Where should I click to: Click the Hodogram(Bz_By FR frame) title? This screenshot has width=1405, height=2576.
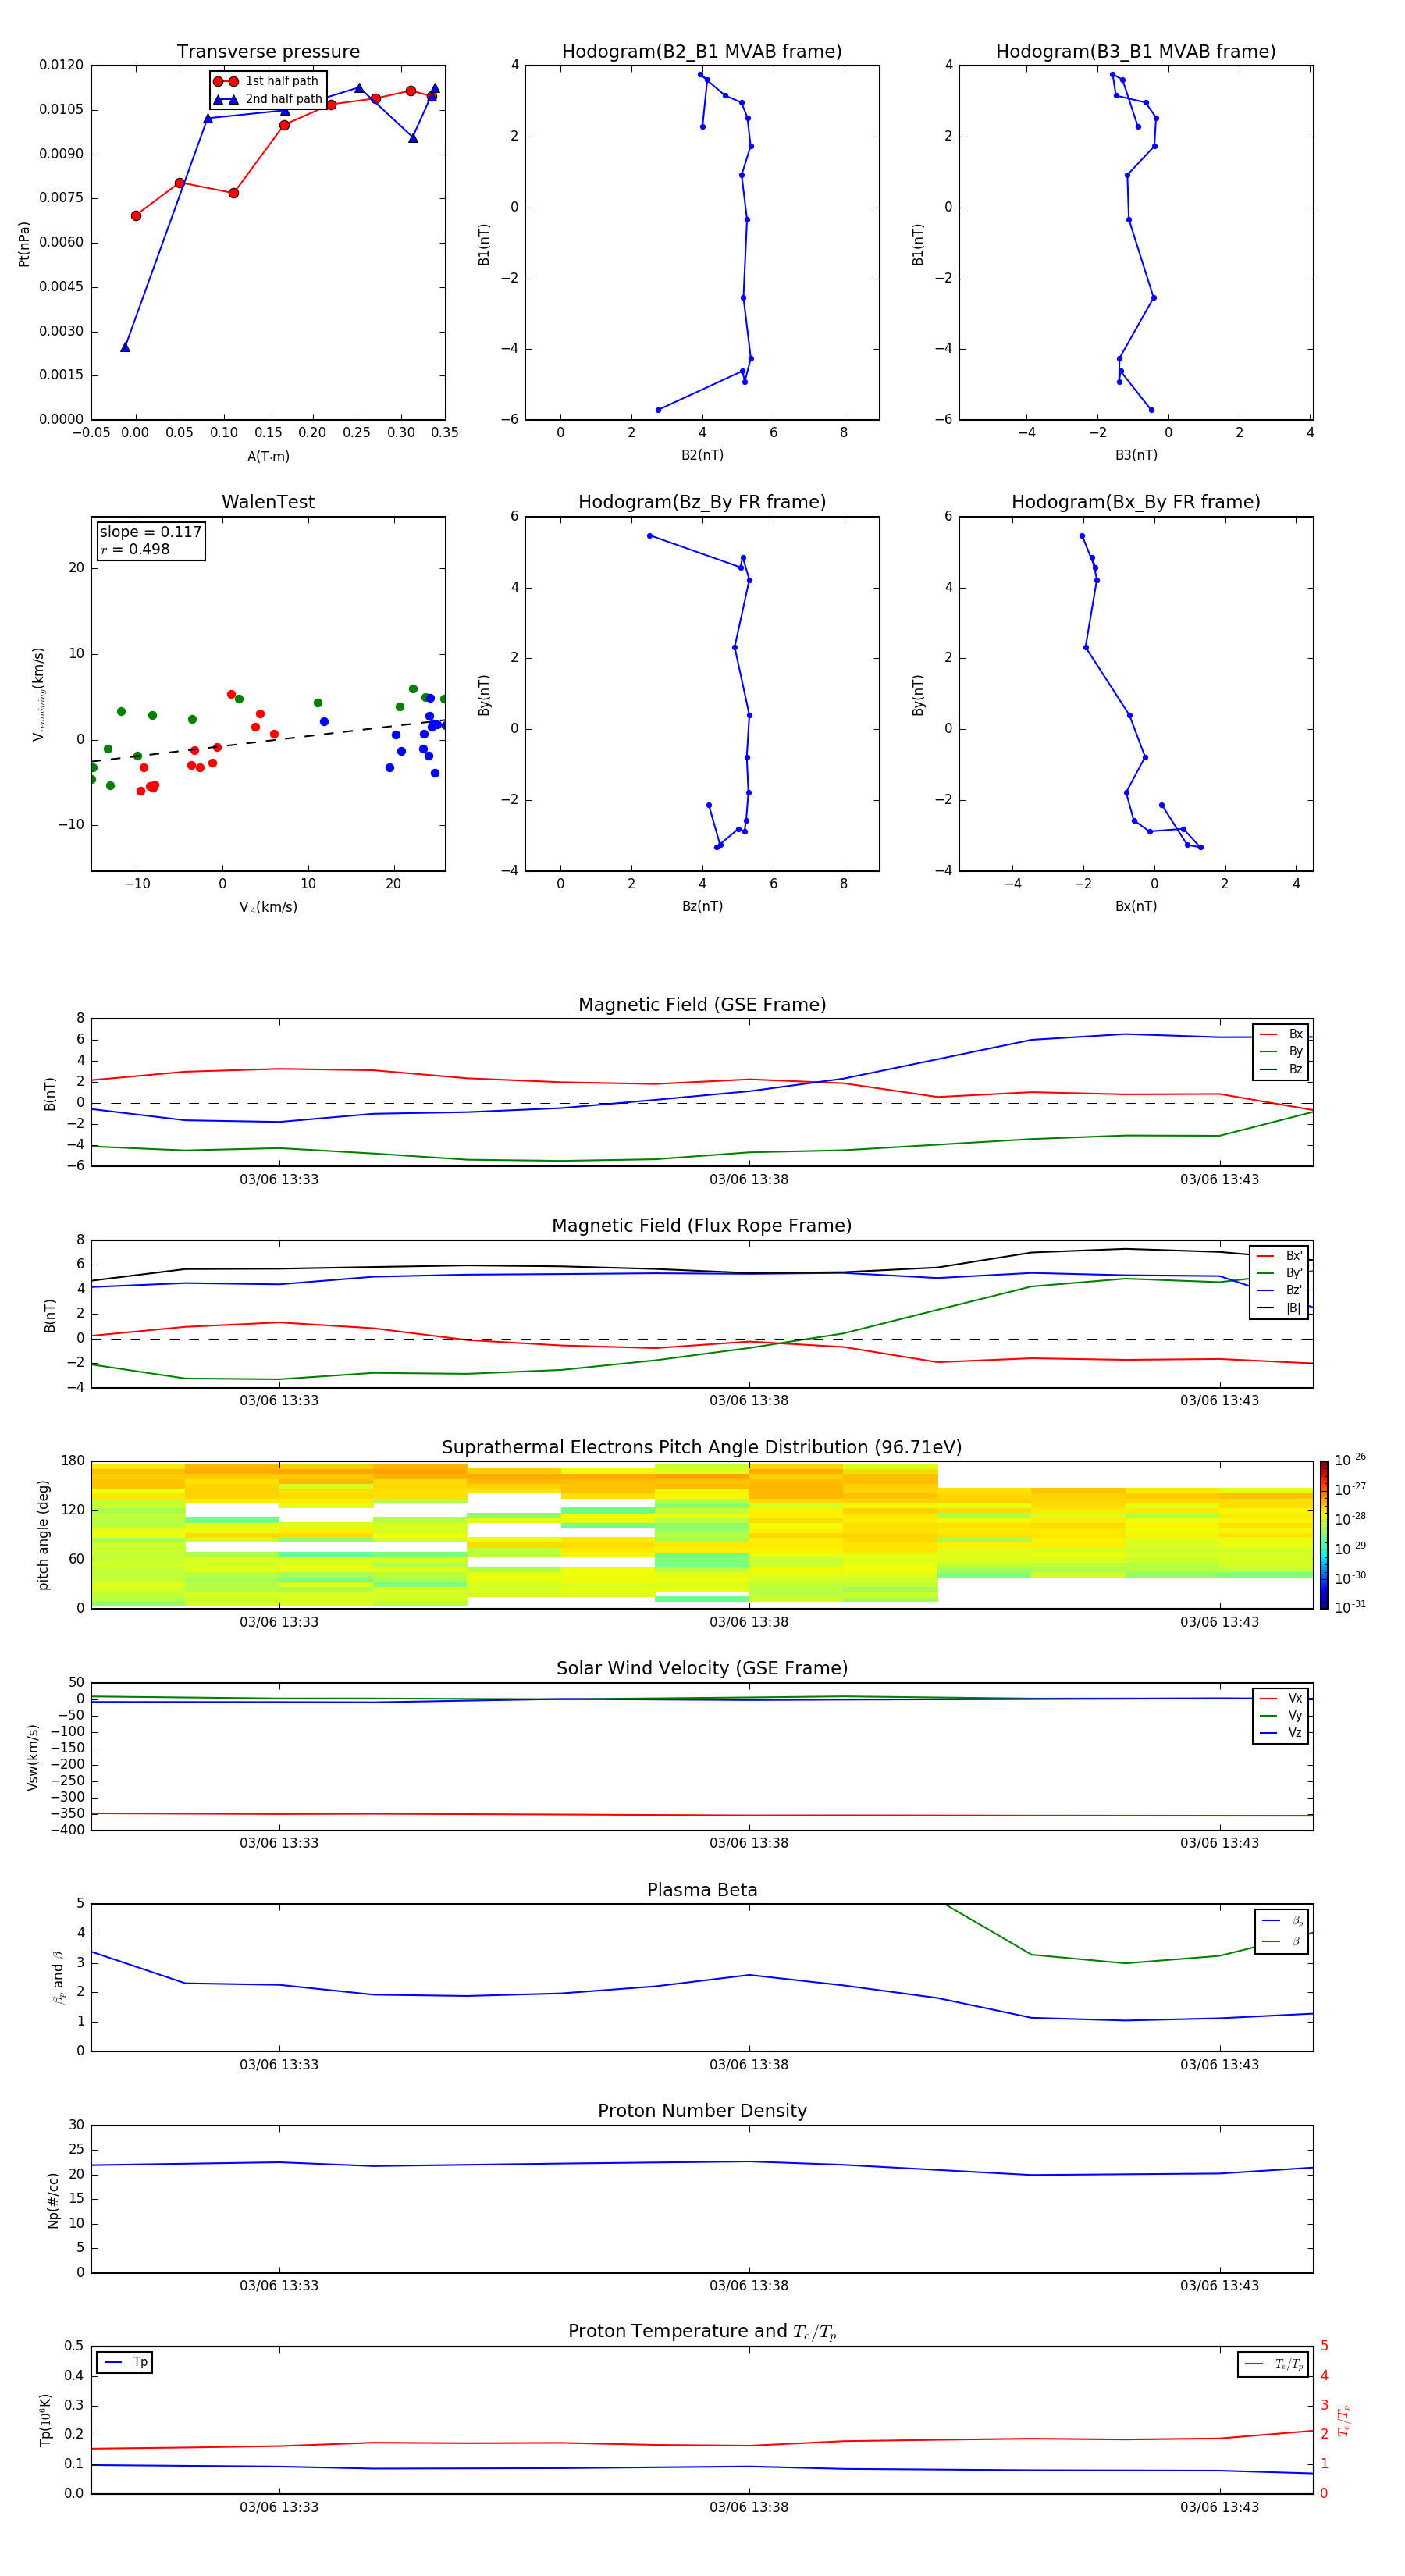[x=701, y=502]
